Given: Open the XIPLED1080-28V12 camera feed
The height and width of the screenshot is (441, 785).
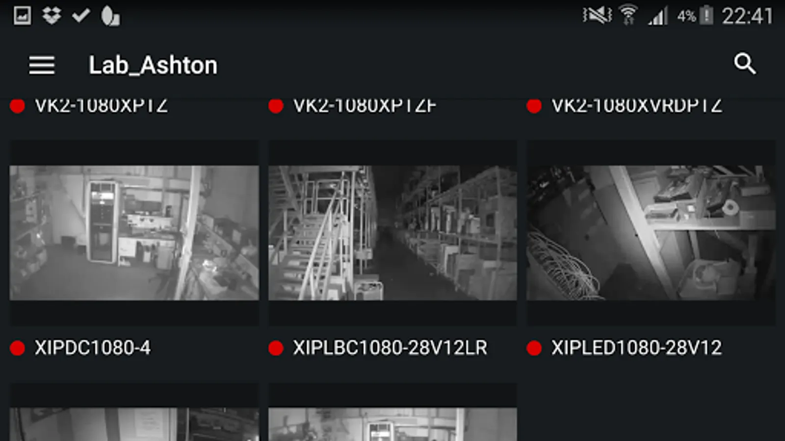Looking at the screenshot, I should (x=651, y=233).
